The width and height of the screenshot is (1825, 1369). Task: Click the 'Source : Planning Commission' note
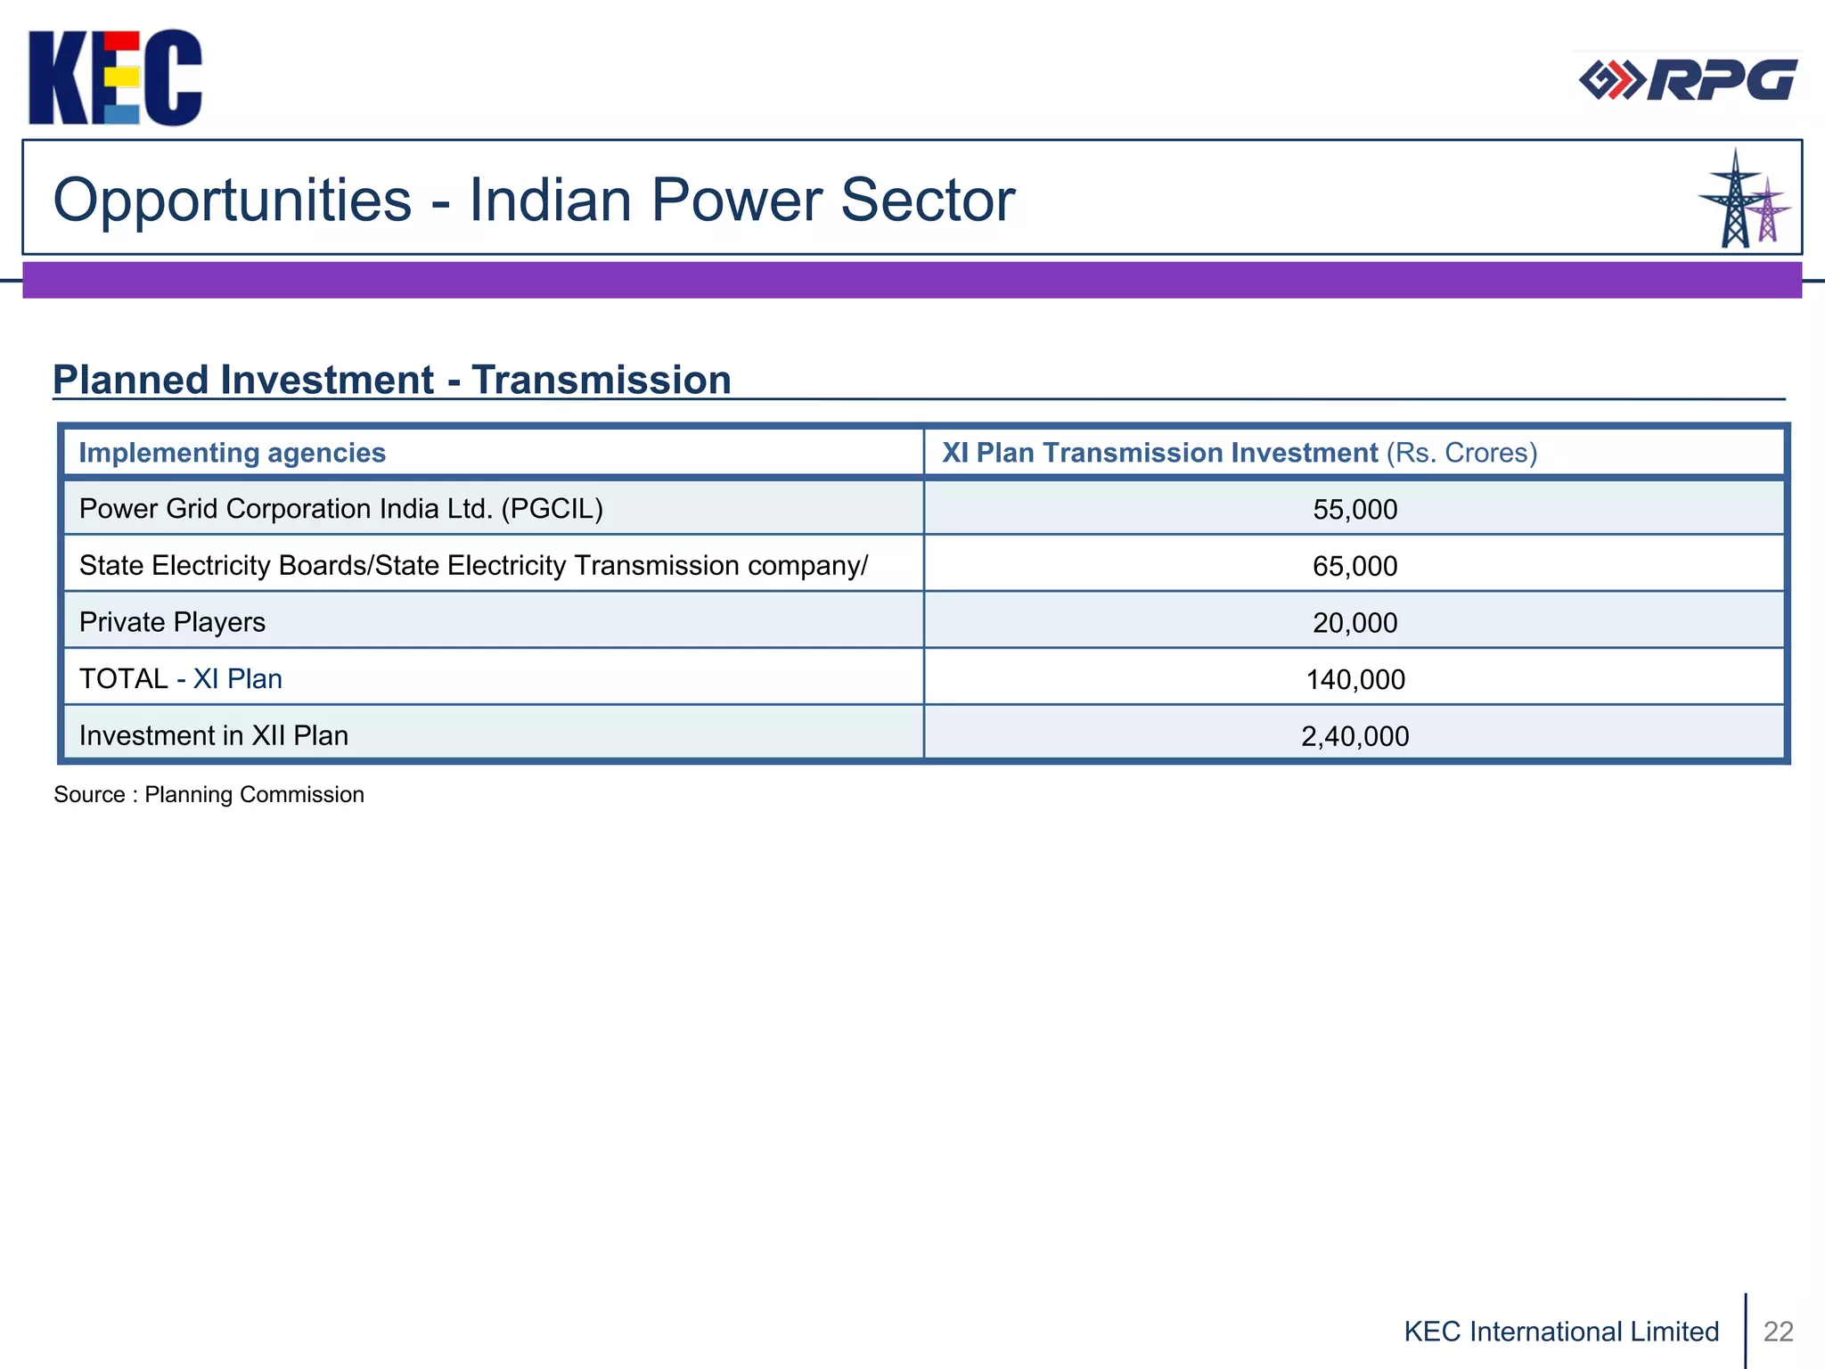click(x=209, y=794)
